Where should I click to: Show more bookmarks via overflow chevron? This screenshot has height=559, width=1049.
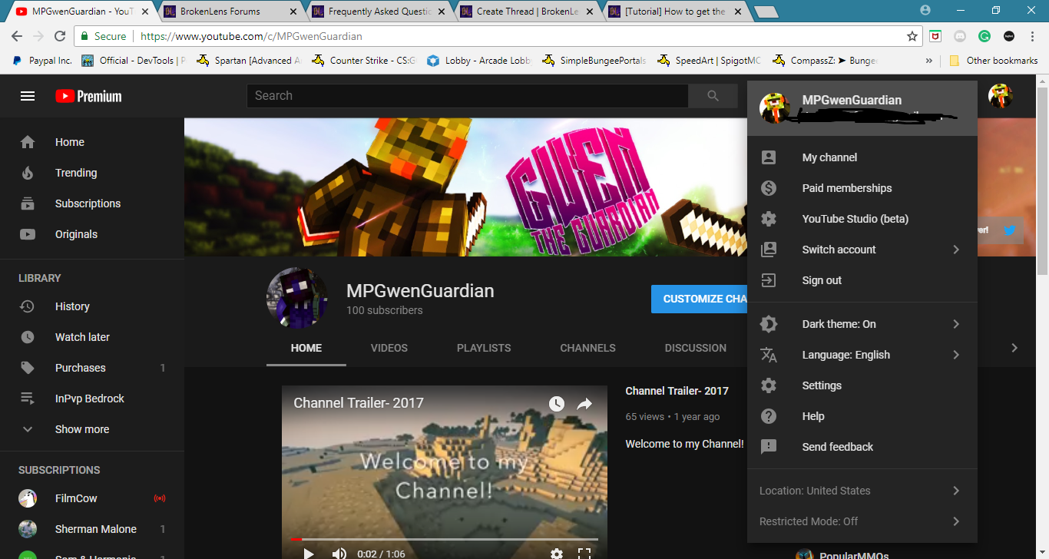tap(929, 61)
